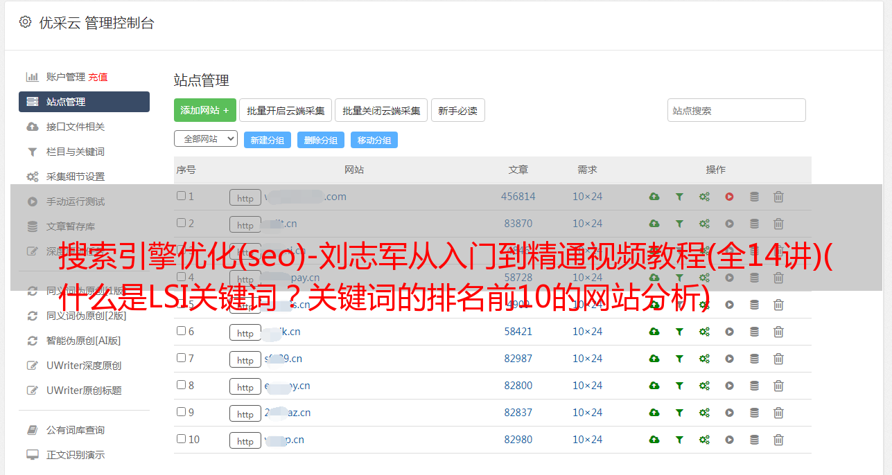892x475 pixels.
Task: Open 公有词库查询 in the sidebar
Action: click(x=76, y=430)
